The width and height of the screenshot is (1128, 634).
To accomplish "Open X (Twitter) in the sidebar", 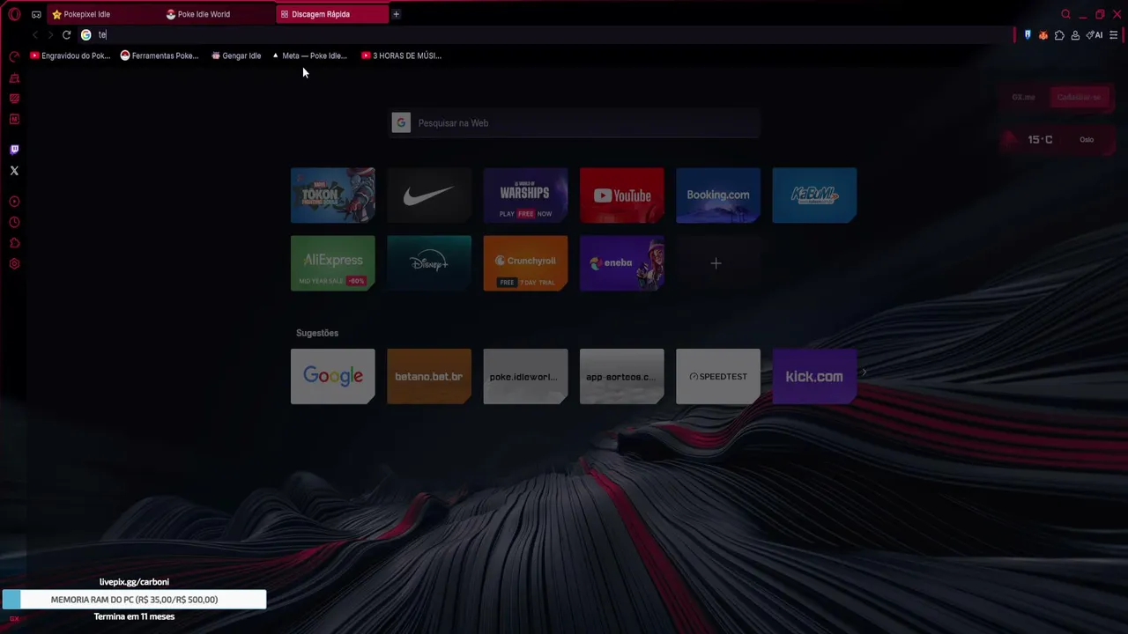I will tap(14, 171).
